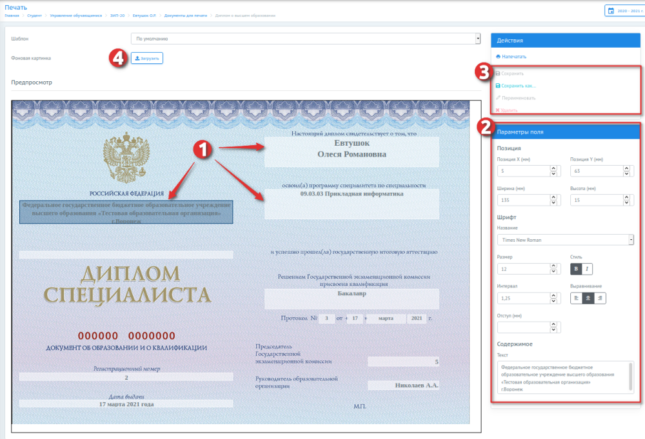Screen dimensions: 645x439
Task: Open Евтушок О.Р. breadcrumb link
Action: [x=144, y=15]
